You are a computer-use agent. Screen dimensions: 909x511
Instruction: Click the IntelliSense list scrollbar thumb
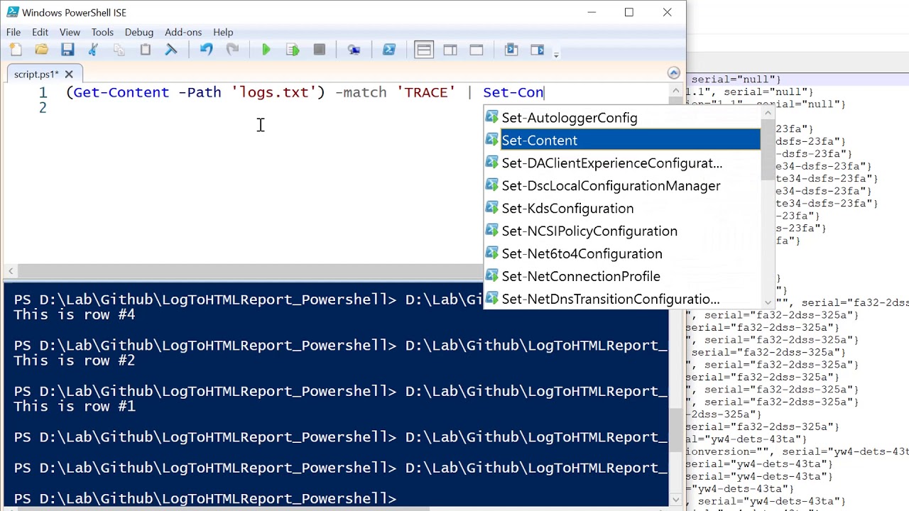[x=768, y=150]
